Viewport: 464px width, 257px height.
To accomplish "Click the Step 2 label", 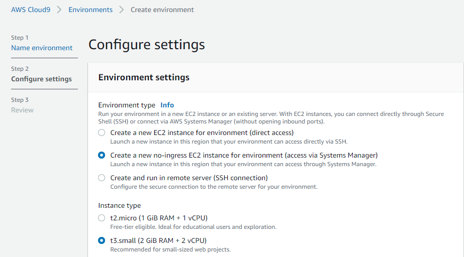I will (x=20, y=69).
